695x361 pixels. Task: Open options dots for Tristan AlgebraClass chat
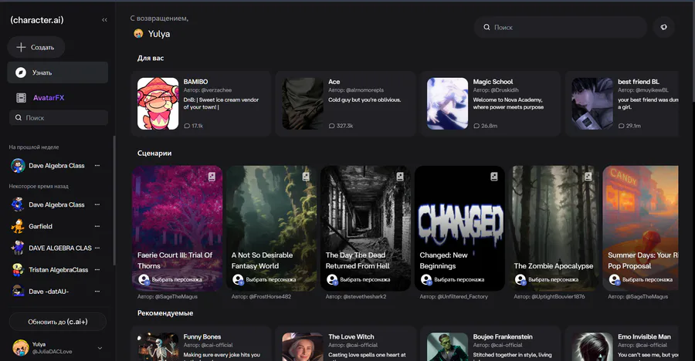97,270
